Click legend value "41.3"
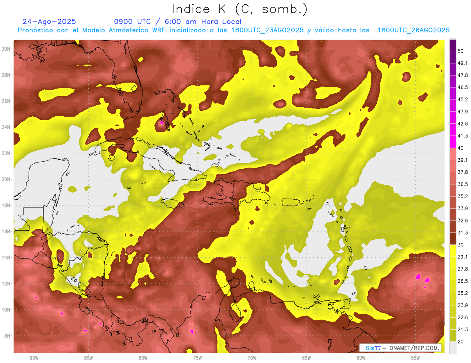 pos(463,136)
